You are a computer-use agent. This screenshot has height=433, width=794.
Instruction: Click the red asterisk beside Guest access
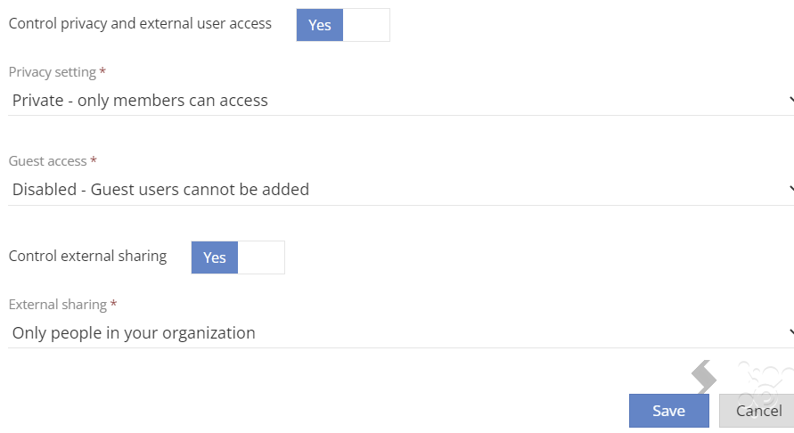(x=94, y=160)
